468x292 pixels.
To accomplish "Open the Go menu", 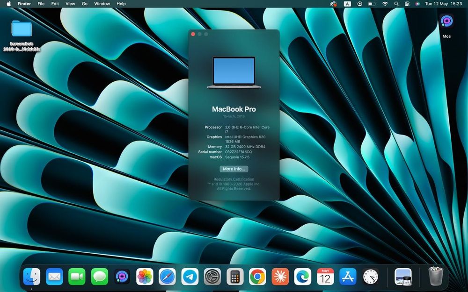I will [84, 4].
